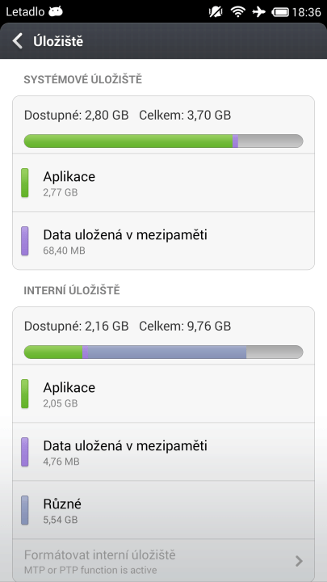Screen dimensions: 327x582
Task: Open Data uložená v mezipaměti 4,76 MB
Action: (x=163, y=452)
